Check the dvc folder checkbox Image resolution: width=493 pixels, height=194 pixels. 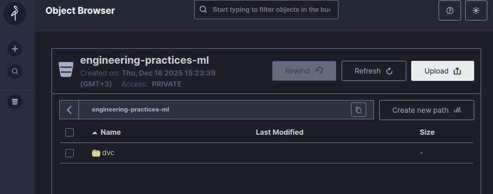(x=70, y=153)
